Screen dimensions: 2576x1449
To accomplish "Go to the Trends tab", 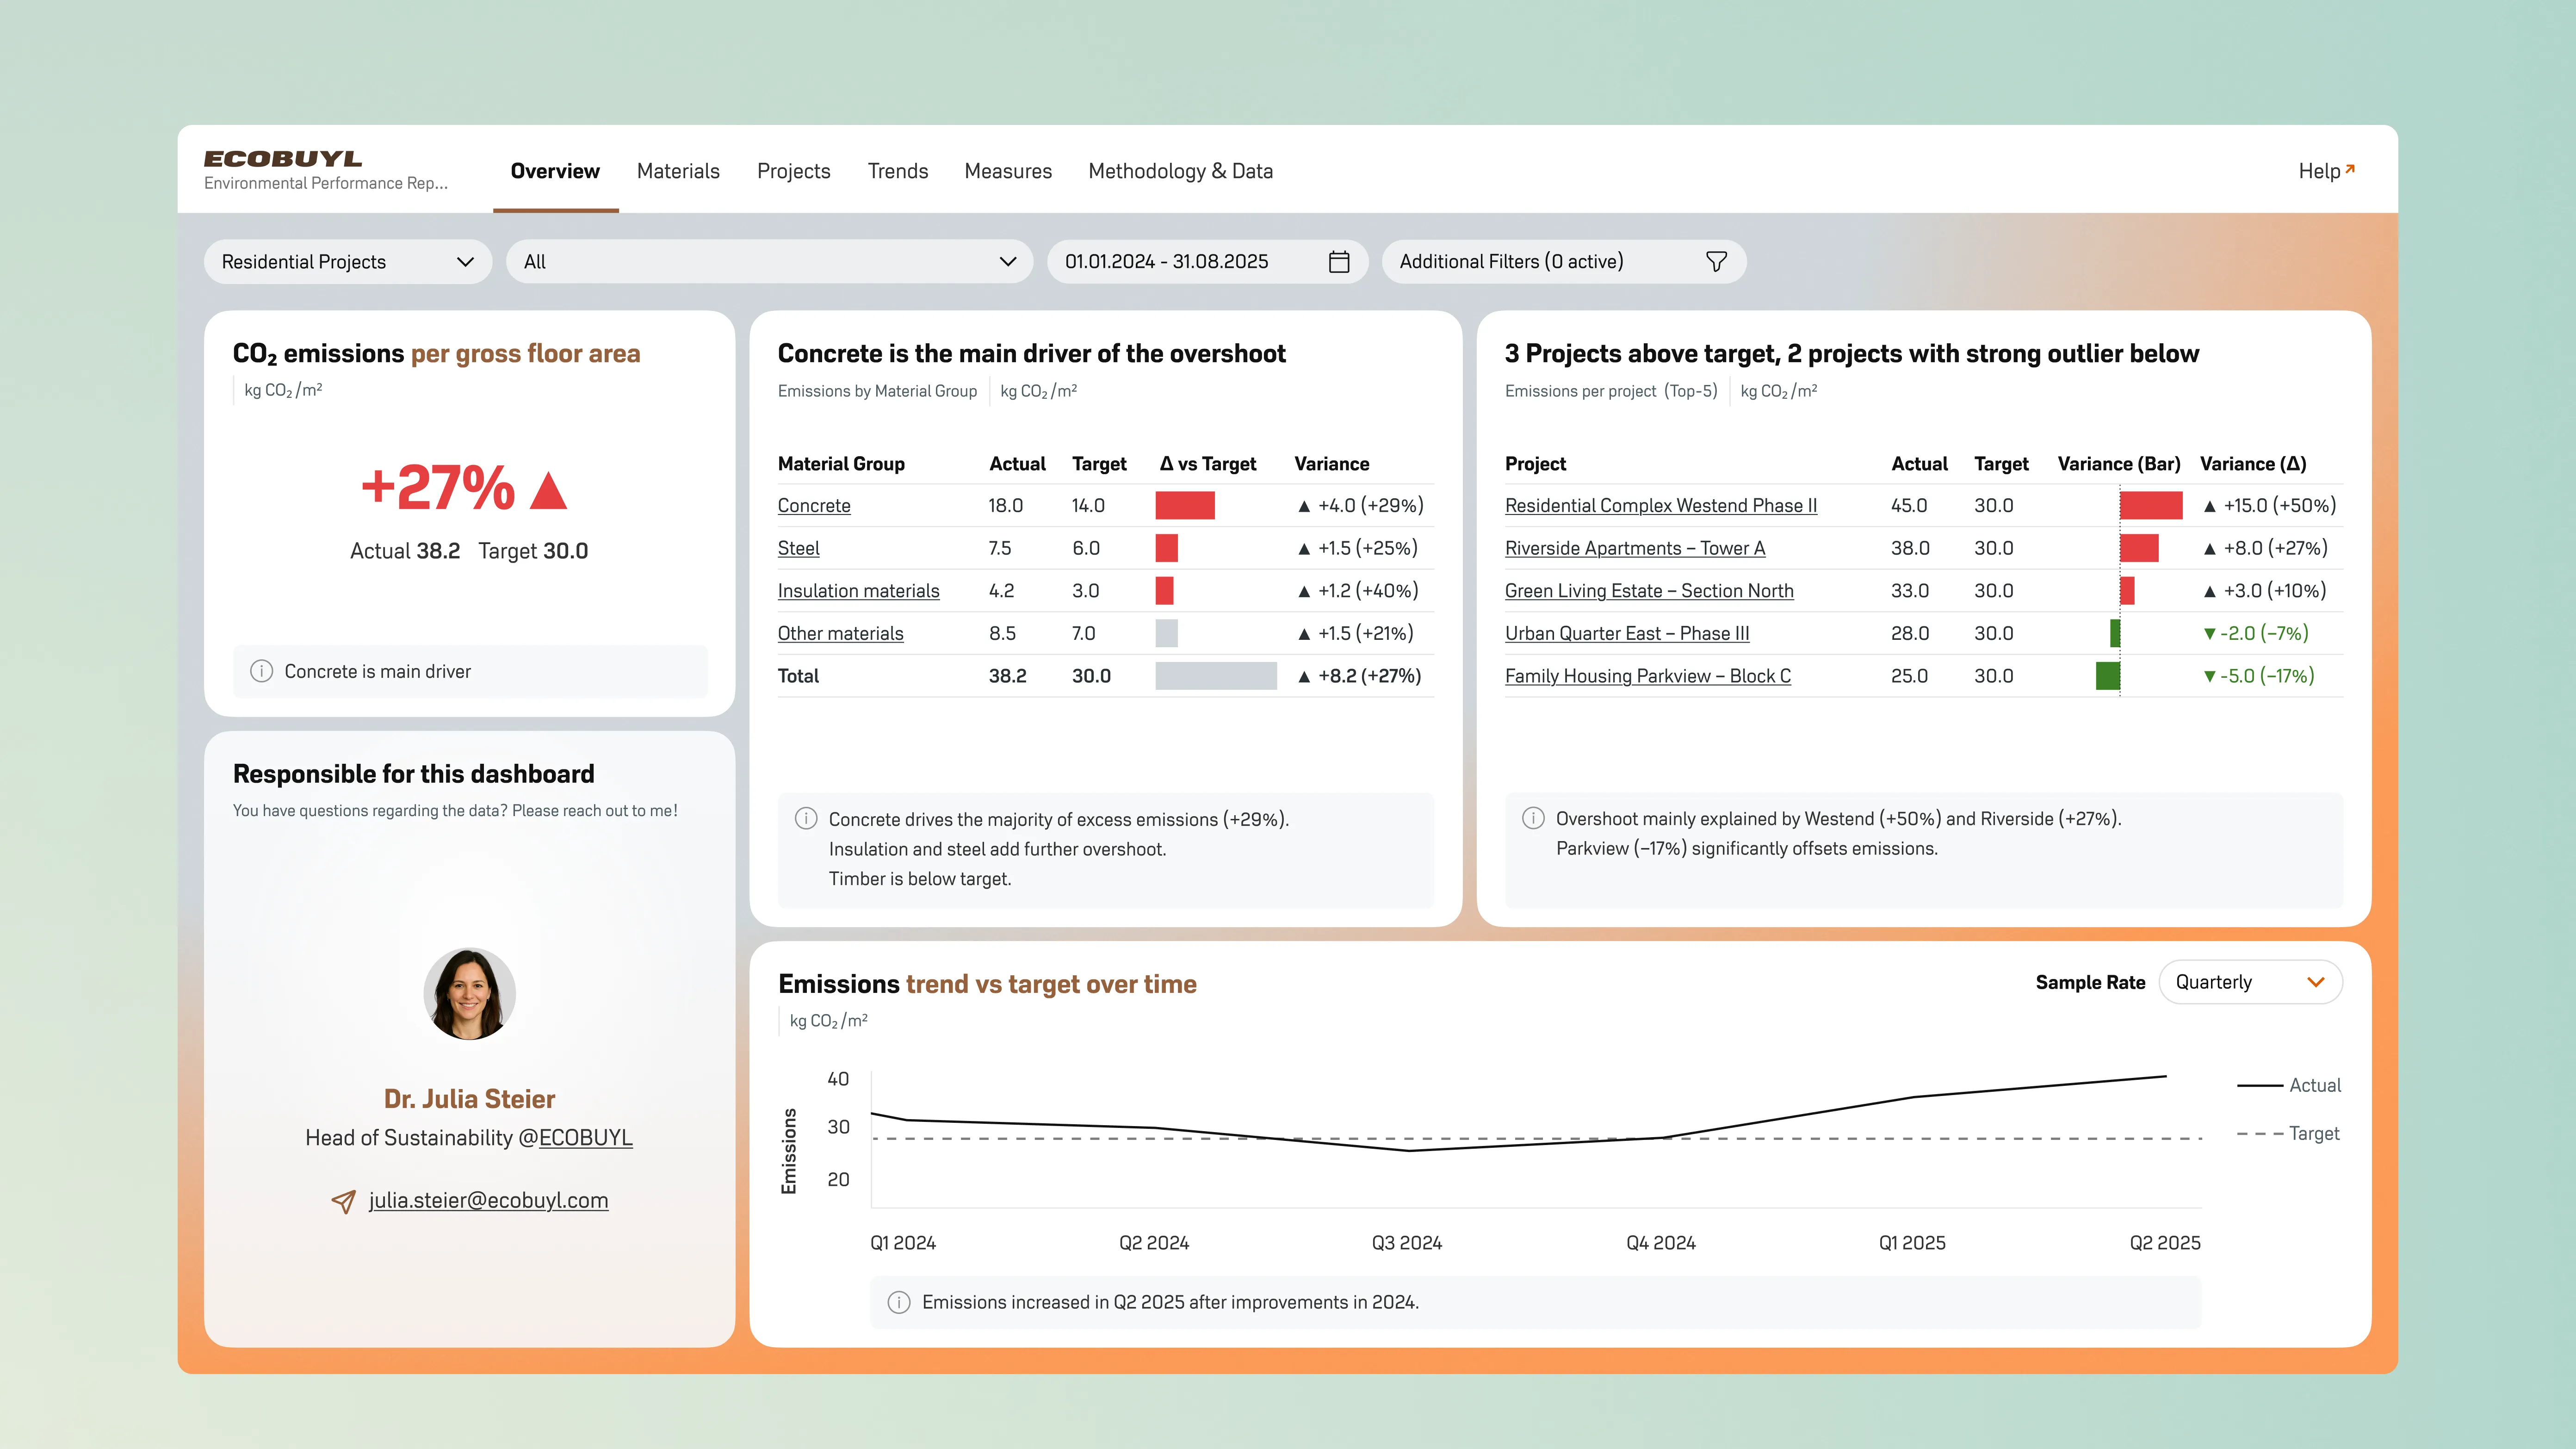I will [x=897, y=171].
